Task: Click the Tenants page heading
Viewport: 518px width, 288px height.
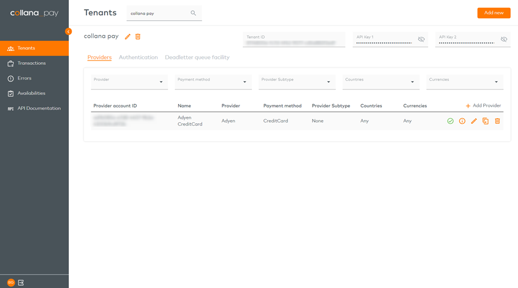Action: 100,13
